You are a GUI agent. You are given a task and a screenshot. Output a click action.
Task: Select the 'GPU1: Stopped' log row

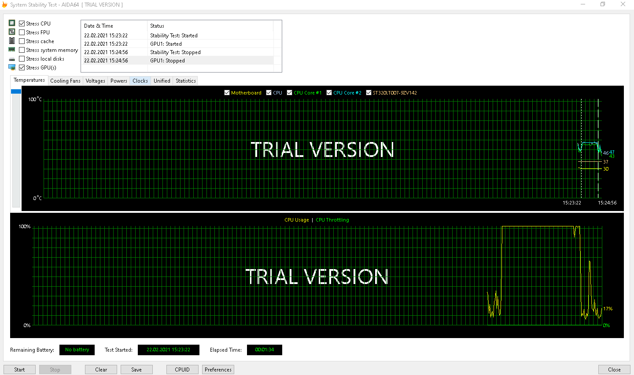177,61
